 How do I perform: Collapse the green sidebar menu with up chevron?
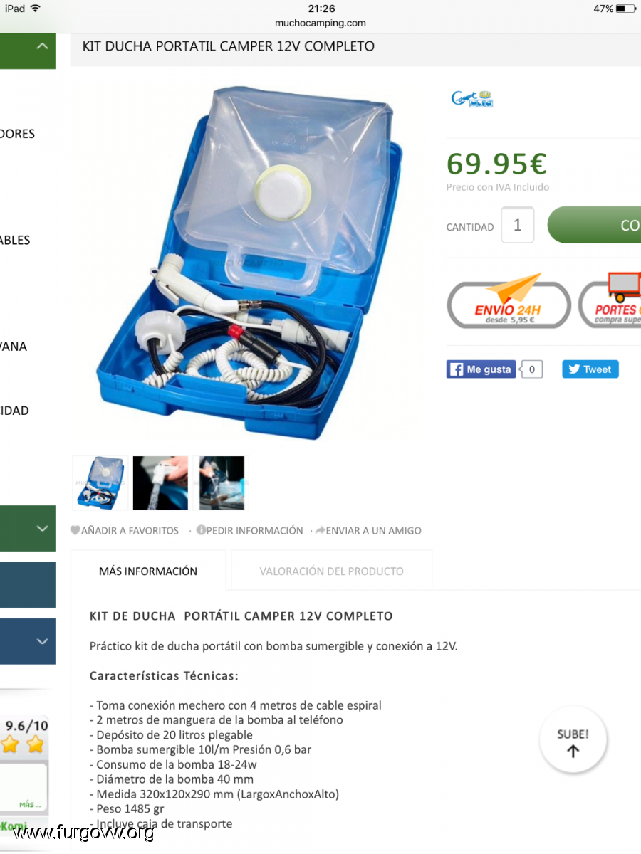(42, 46)
